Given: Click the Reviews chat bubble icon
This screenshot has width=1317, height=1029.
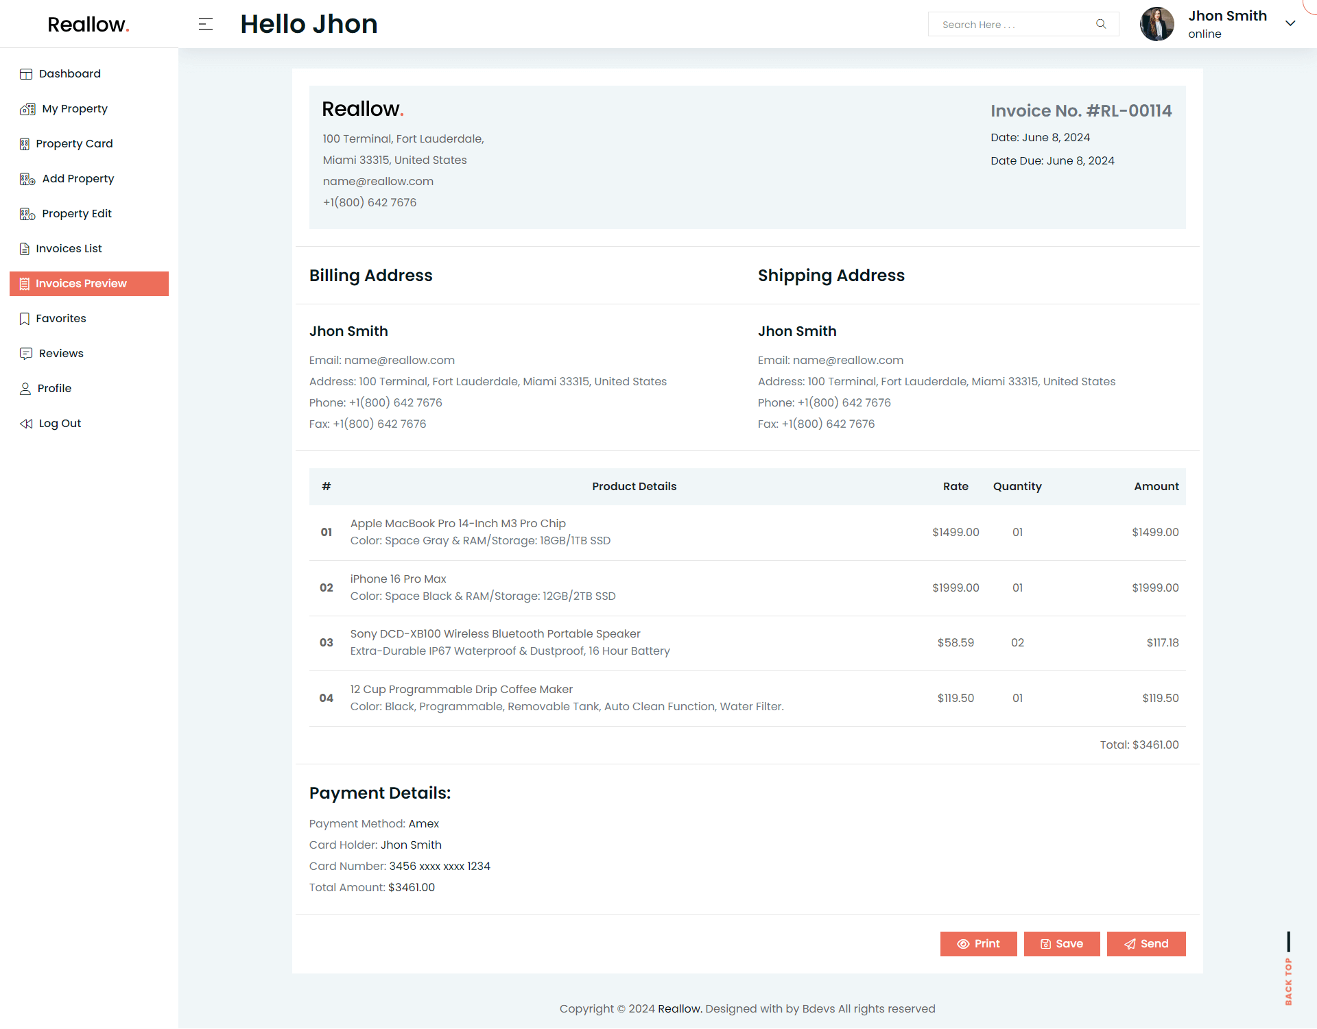Looking at the screenshot, I should [26, 354].
